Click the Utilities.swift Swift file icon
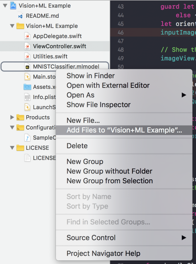196x264 pixels. 27,56
